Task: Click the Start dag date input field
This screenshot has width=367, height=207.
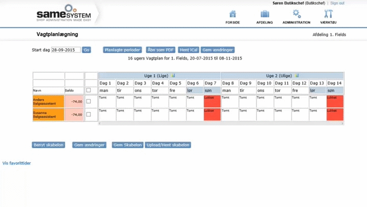Action: (66, 50)
